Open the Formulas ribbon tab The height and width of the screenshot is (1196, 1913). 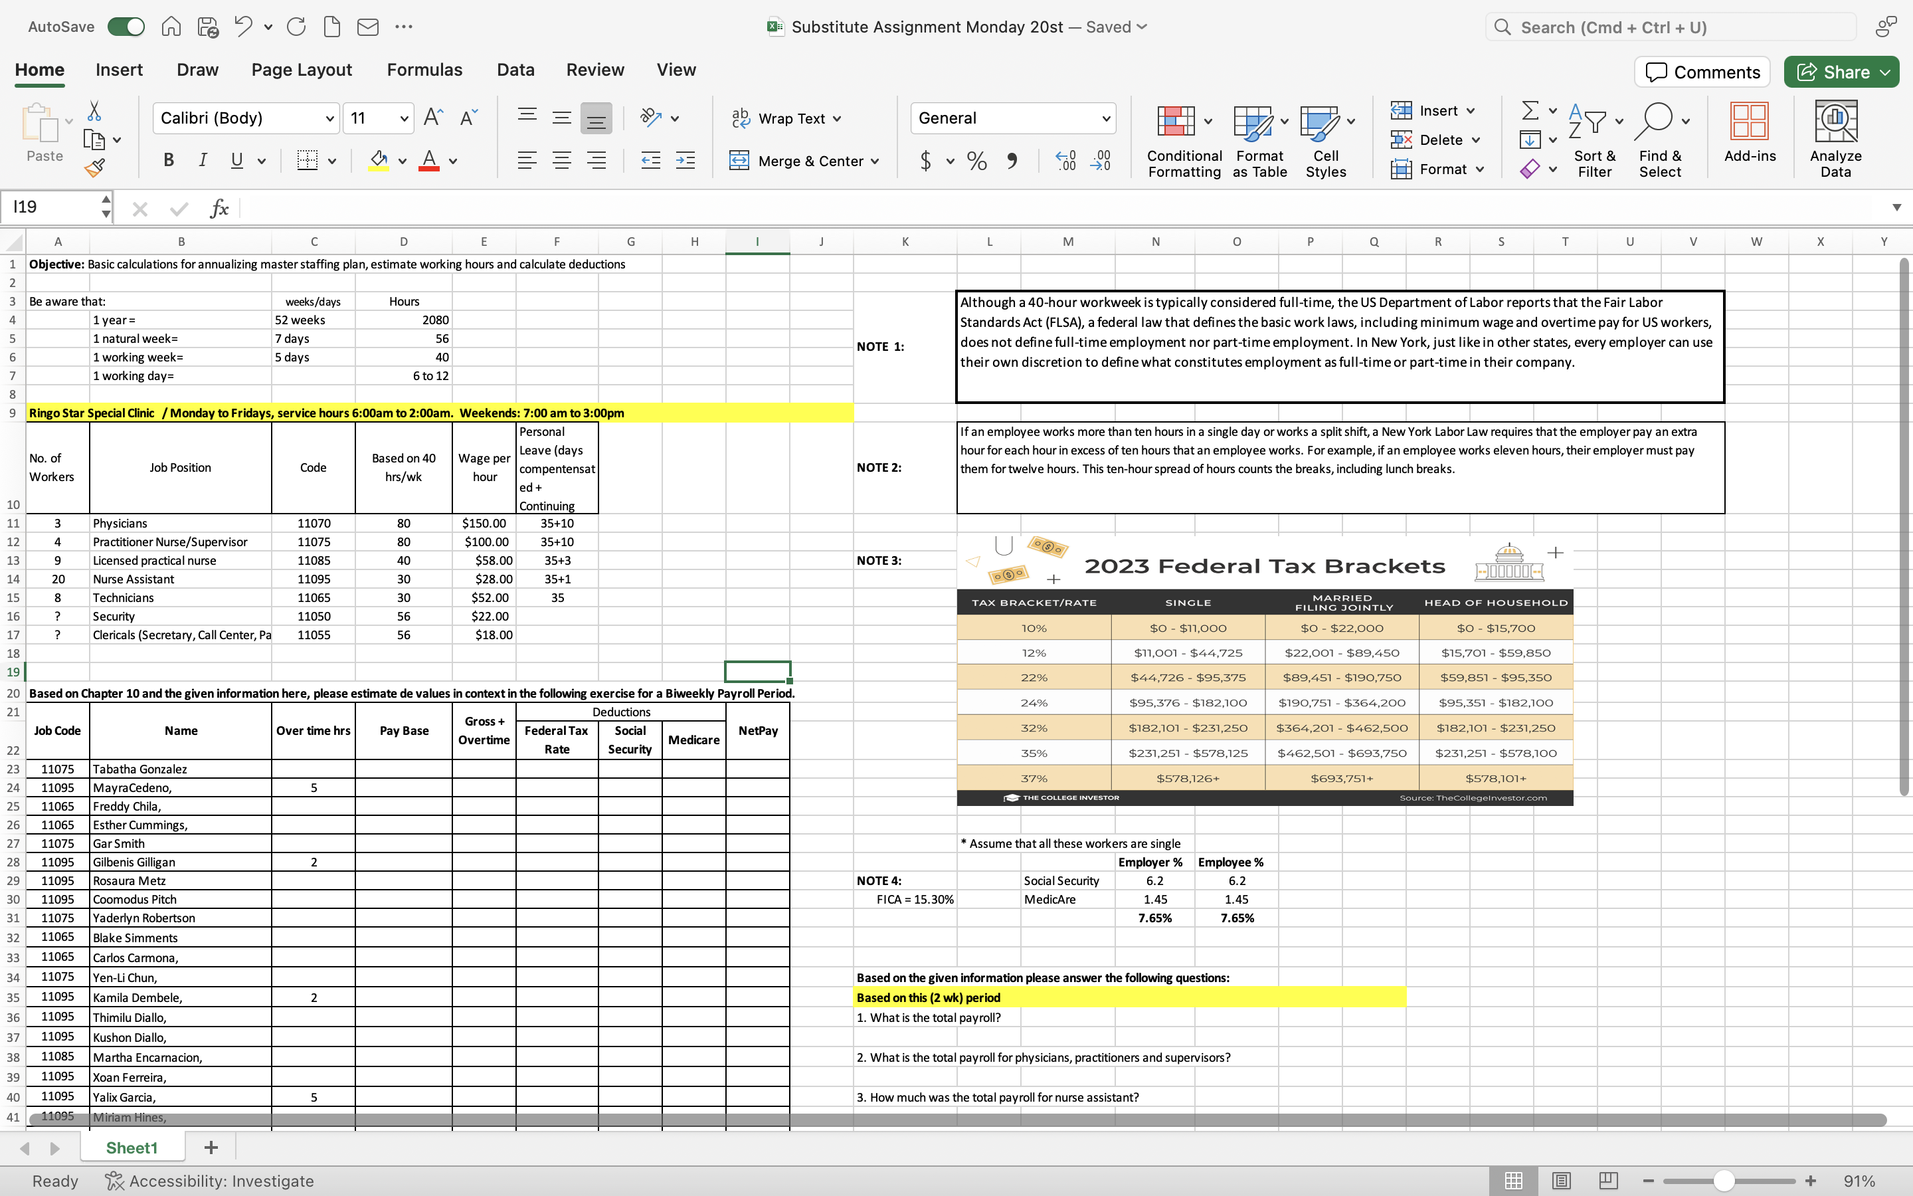click(424, 70)
